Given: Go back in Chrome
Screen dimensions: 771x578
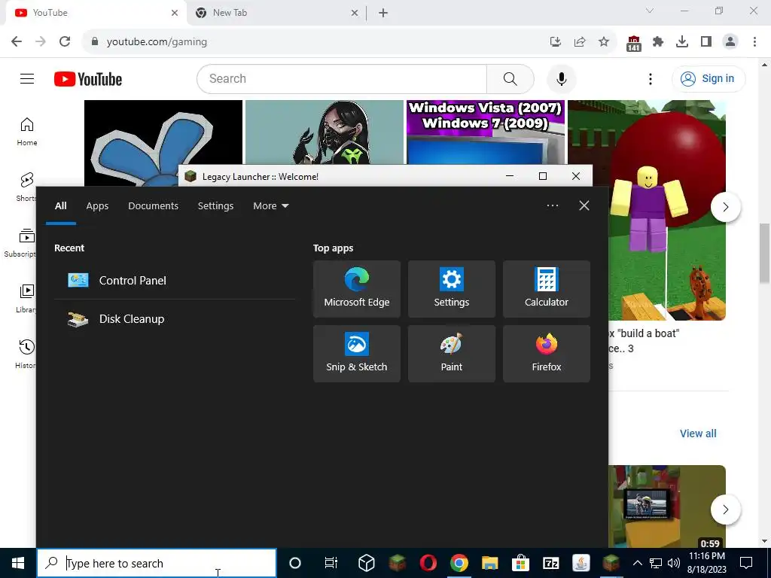Looking at the screenshot, I should pyautogui.click(x=17, y=41).
